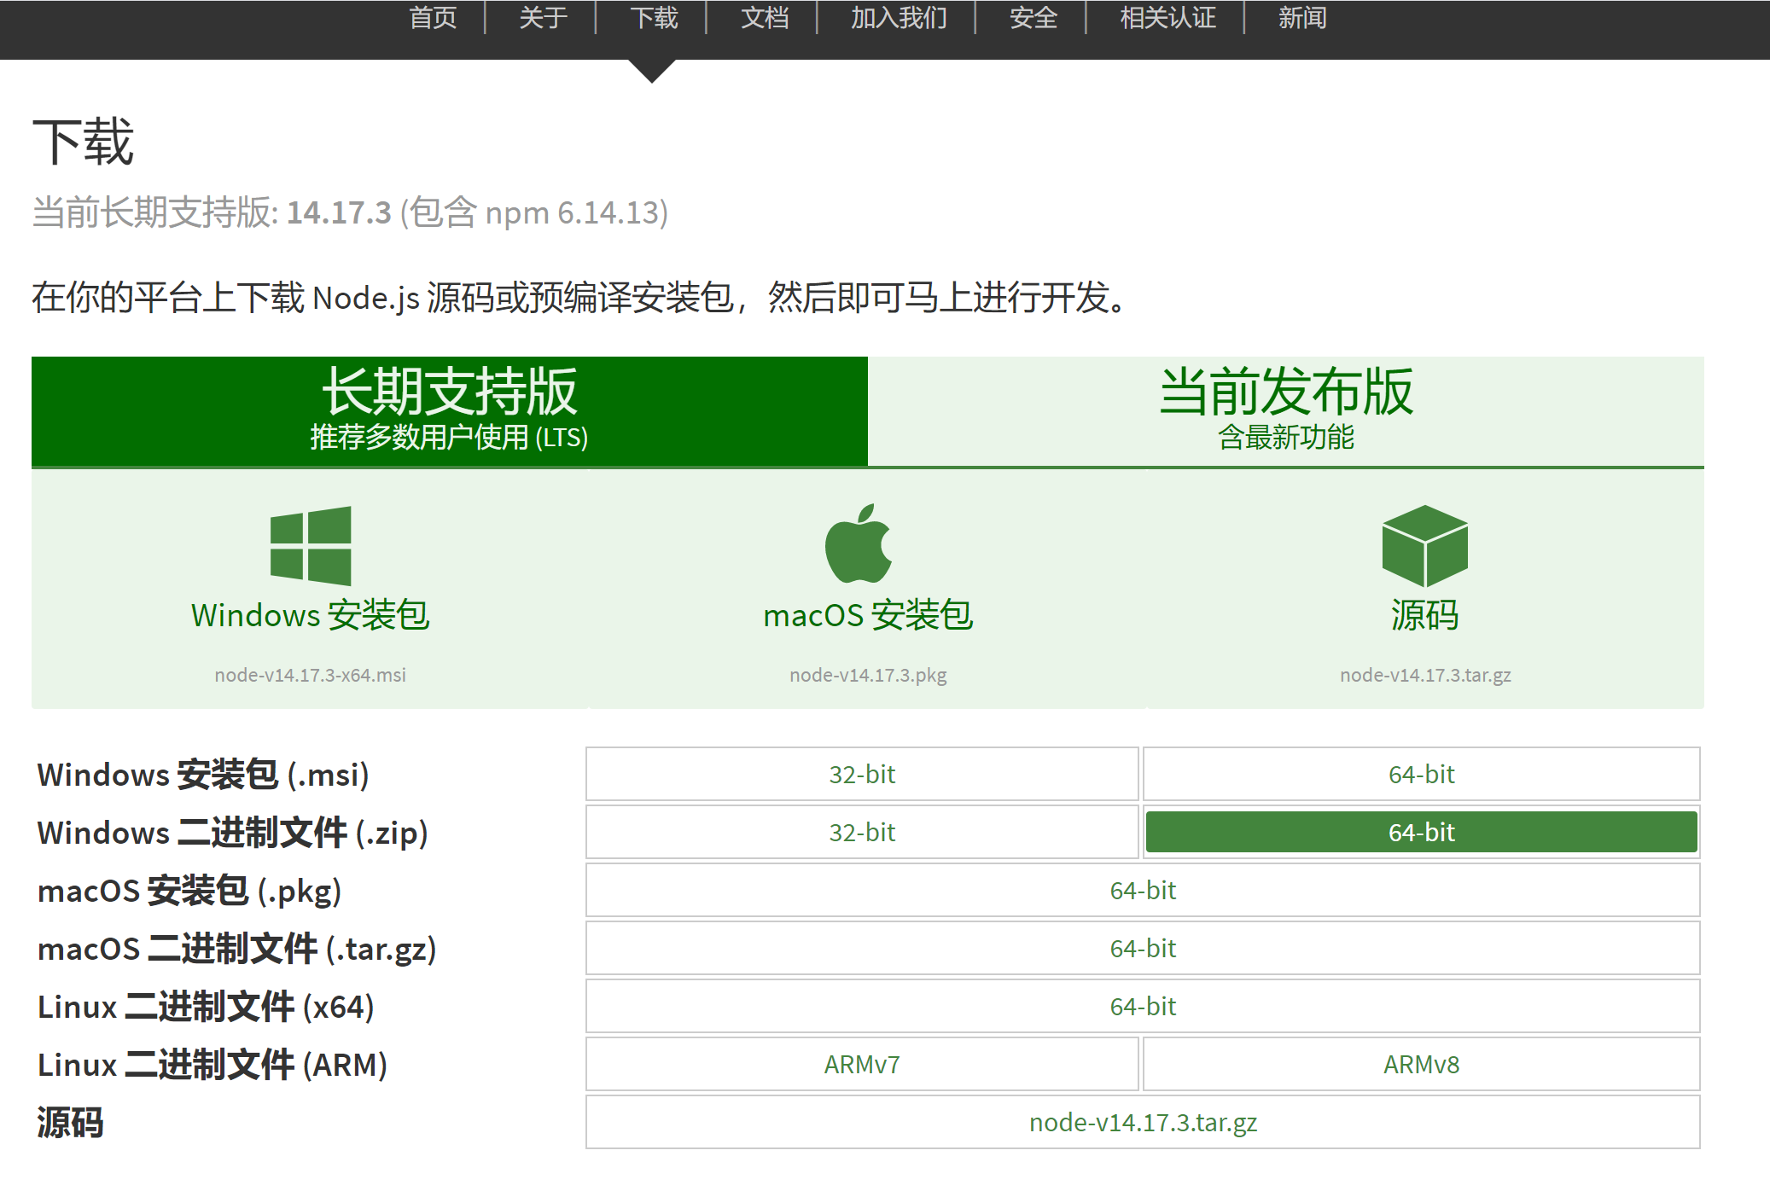
Task: Click the macOS 二进制文件 (.tar.gz) row label
Action: [x=237, y=949]
